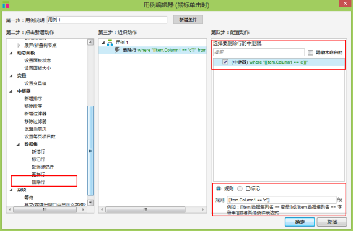Click the Axure logo icon in the title bar
Screen dimensions: 353x231
click(x=6, y=5)
